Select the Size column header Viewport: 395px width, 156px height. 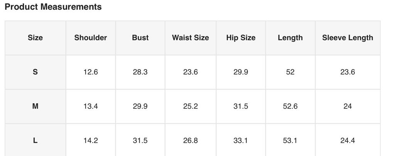click(35, 38)
